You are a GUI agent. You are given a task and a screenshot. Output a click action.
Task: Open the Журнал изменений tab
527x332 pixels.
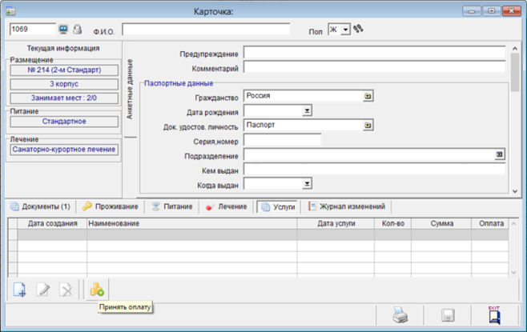(348, 206)
